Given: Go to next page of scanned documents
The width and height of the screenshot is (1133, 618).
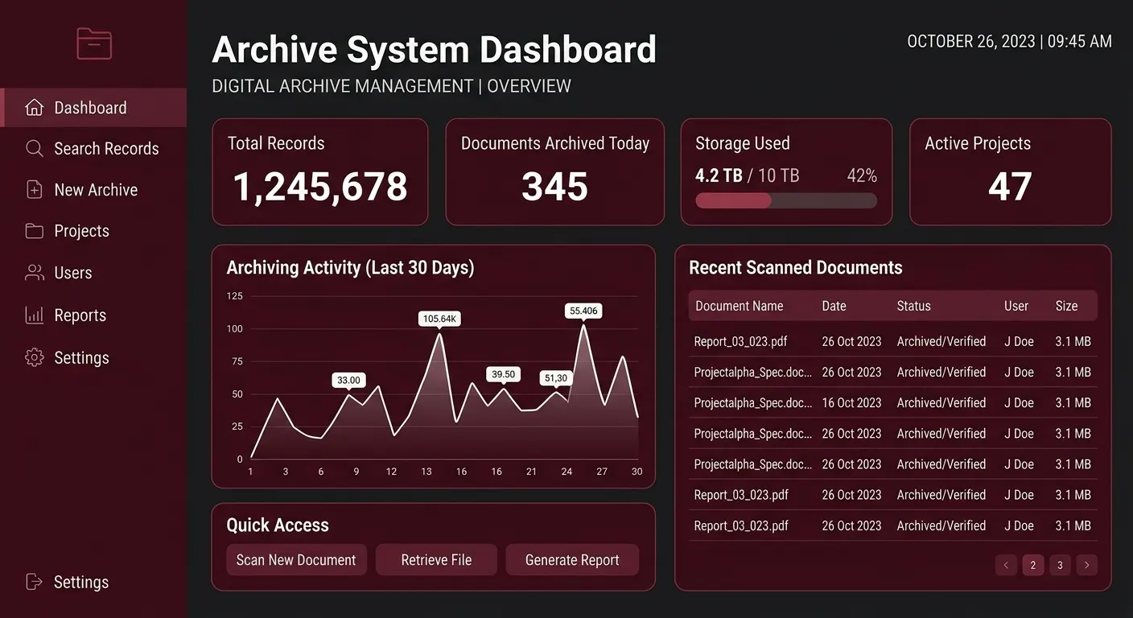Looking at the screenshot, I should 1087,565.
